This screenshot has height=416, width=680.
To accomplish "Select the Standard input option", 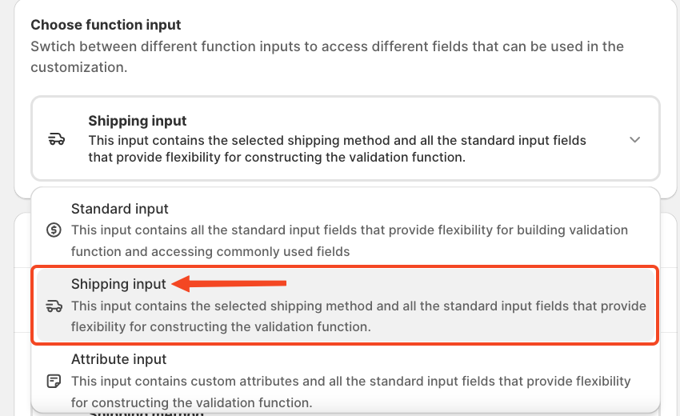I will tap(345, 230).
